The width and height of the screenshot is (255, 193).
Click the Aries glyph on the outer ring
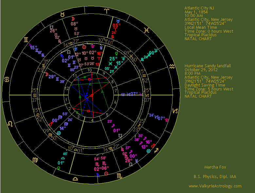click(x=107, y=10)
